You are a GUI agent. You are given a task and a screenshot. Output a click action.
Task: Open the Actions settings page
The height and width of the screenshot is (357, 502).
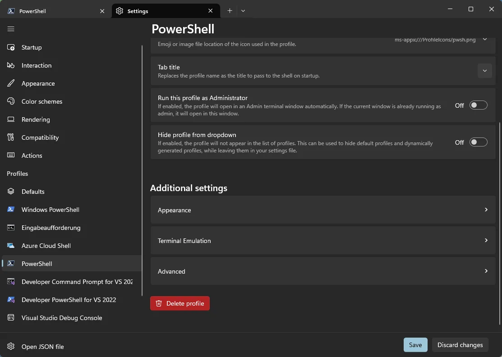pos(32,156)
